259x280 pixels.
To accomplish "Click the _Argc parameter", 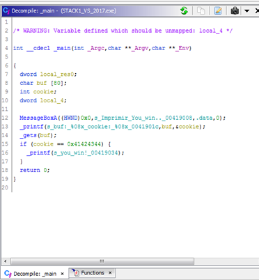I will [96, 48].
